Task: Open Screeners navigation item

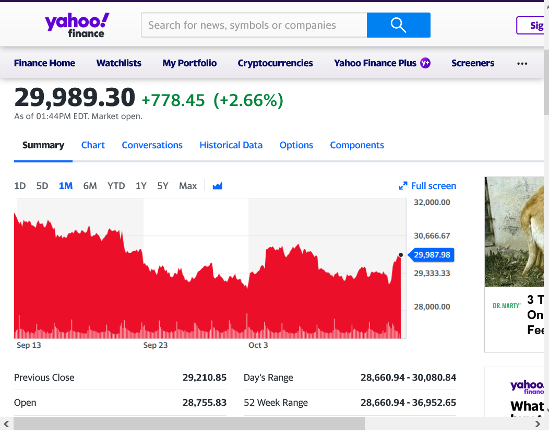Action: [473, 63]
